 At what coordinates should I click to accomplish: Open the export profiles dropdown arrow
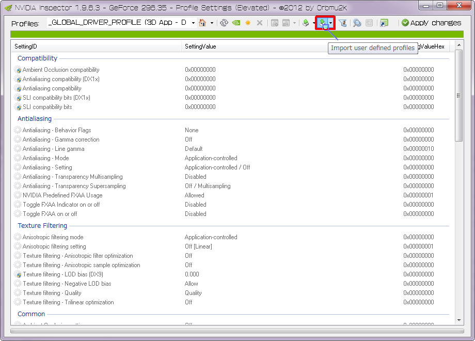coord(314,23)
